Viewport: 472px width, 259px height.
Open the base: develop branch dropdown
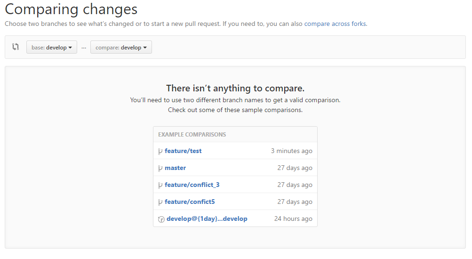(52, 48)
